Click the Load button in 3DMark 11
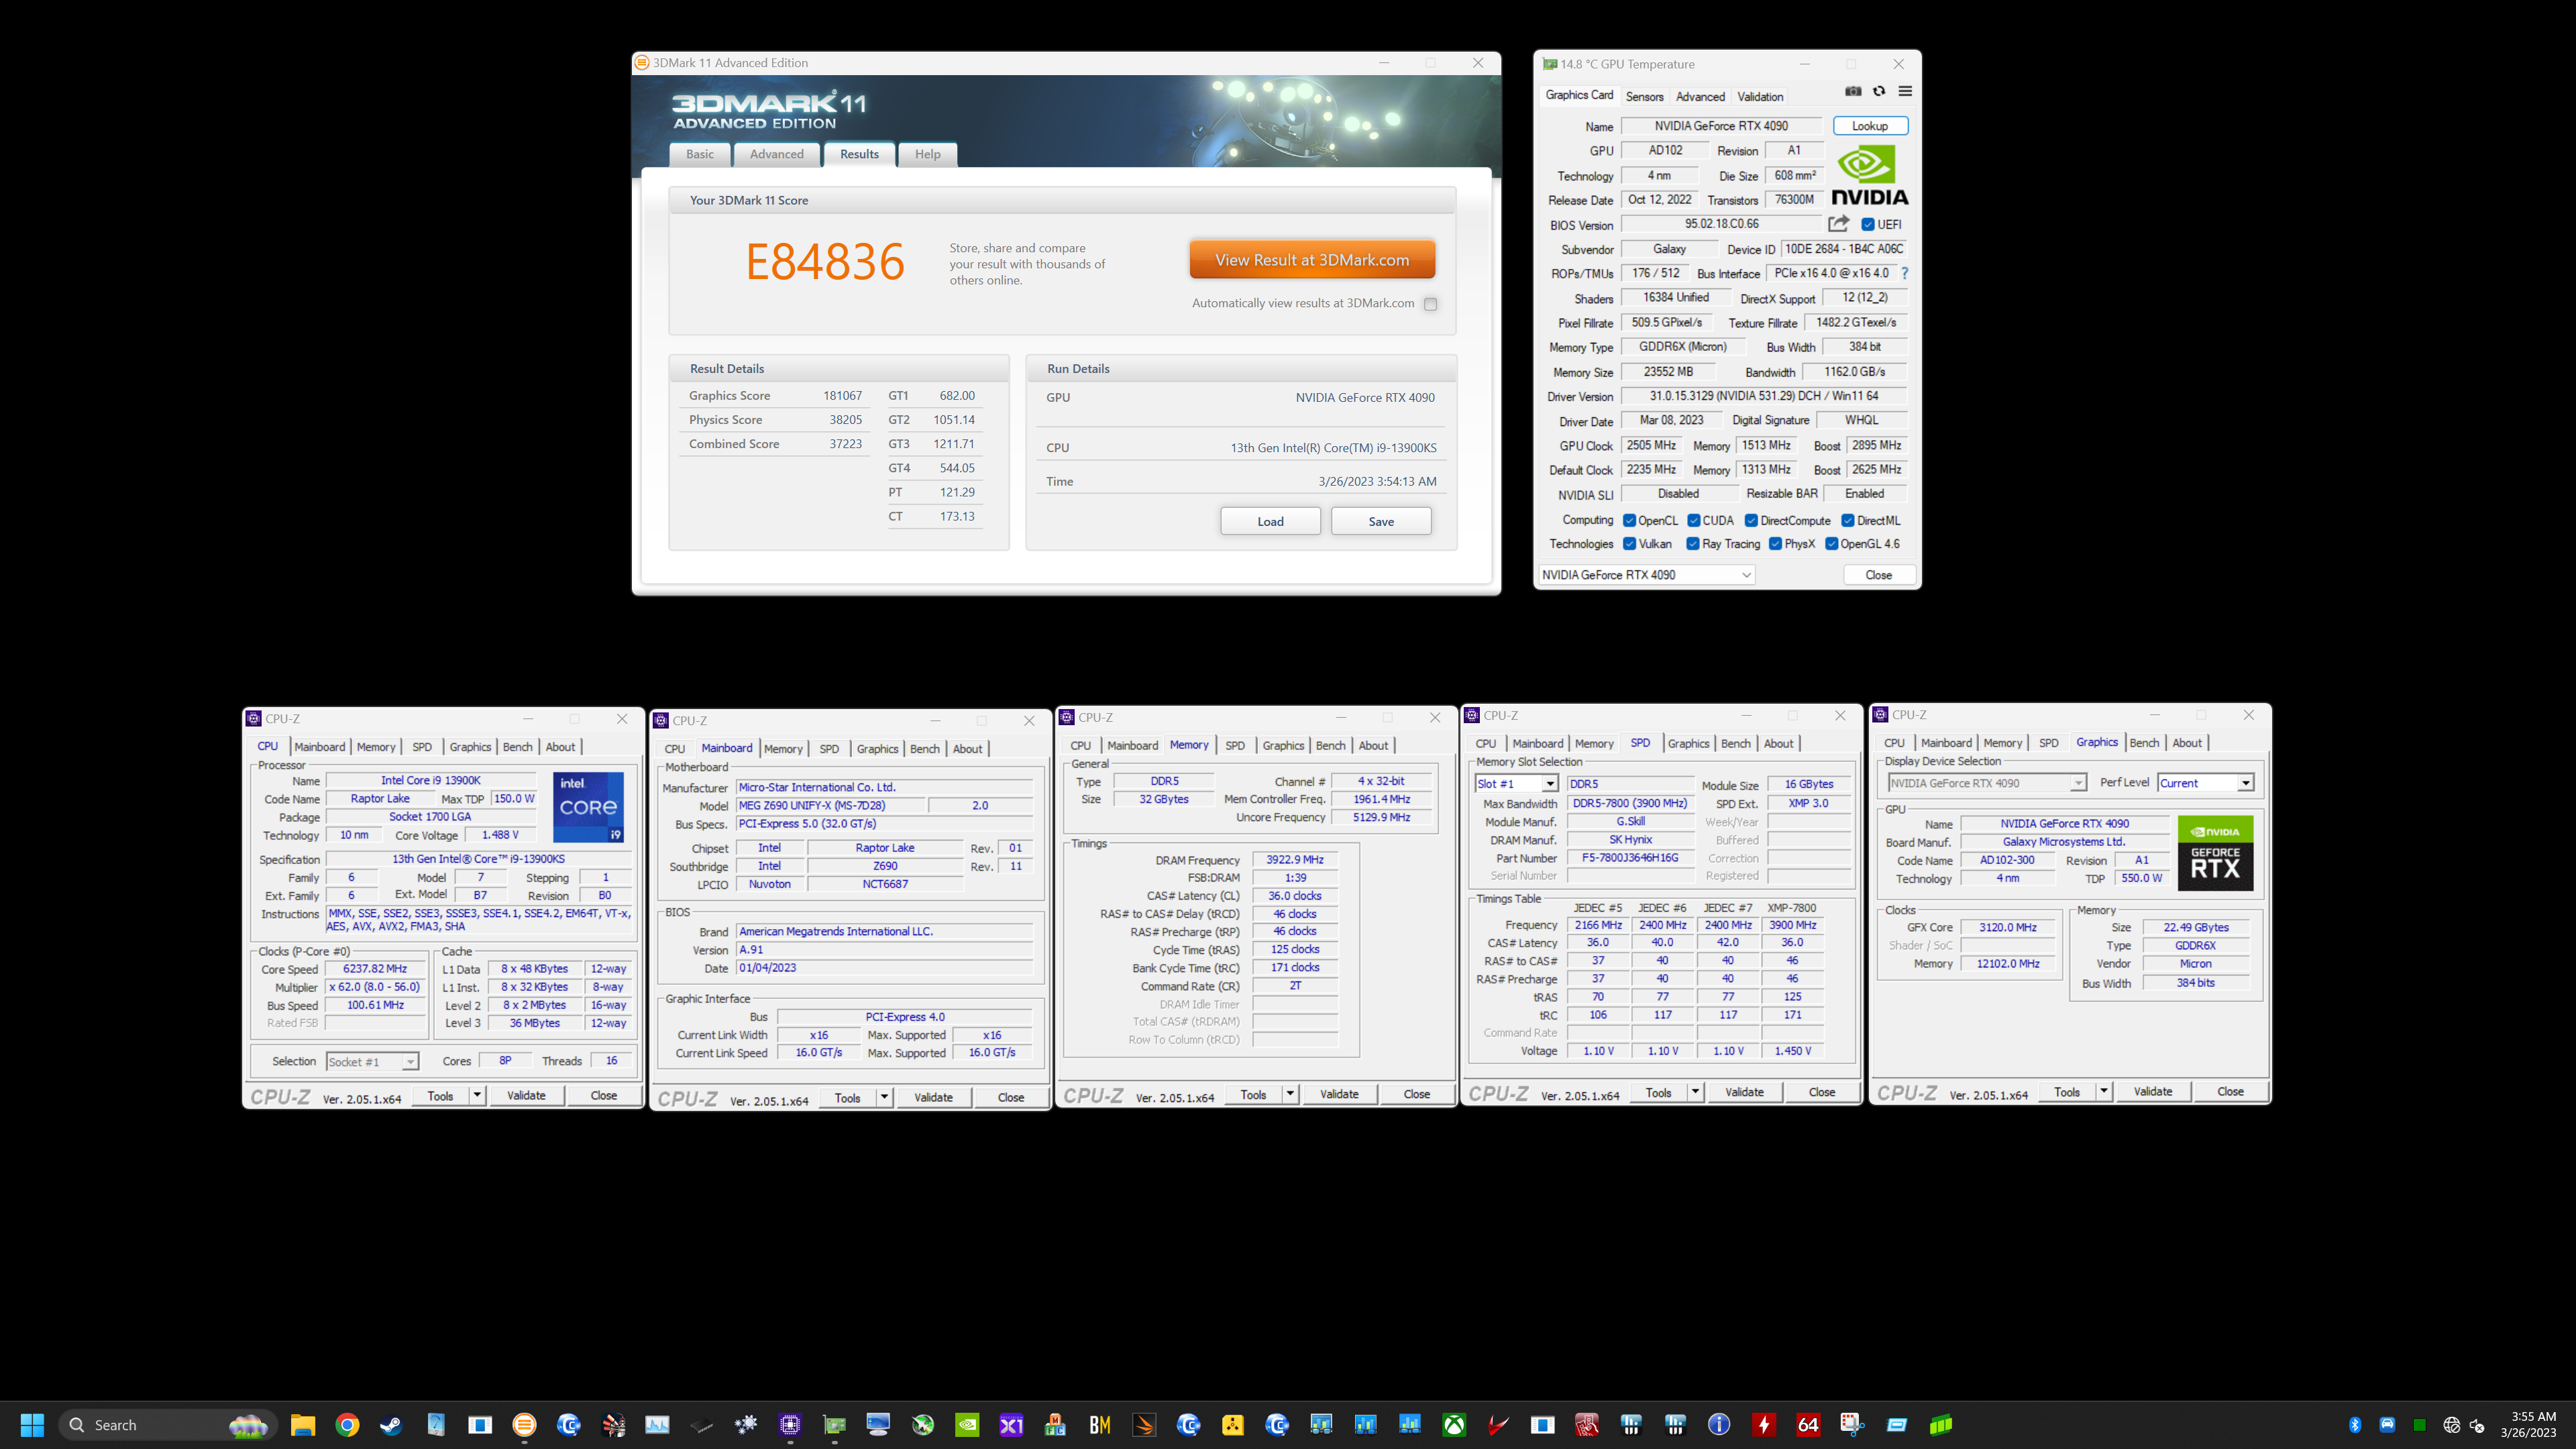Viewport: 2576px width, 1449px height. pyautogui.click(x=1270, y=521)
